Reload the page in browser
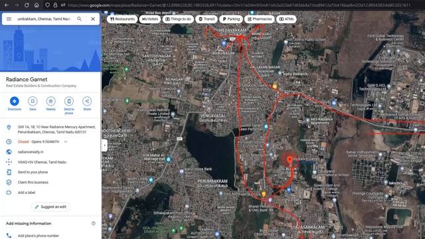 click(x=27, y=5)
